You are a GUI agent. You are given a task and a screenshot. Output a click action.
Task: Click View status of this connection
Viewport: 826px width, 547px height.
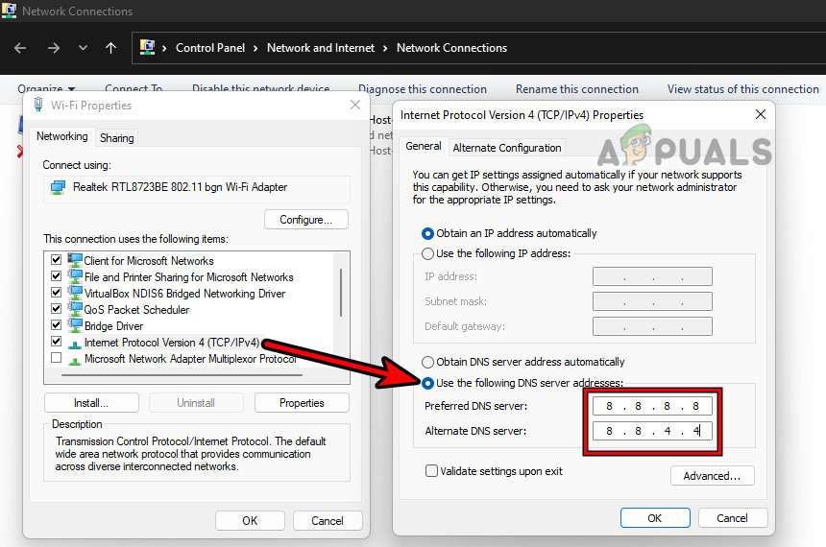point(742,89)
